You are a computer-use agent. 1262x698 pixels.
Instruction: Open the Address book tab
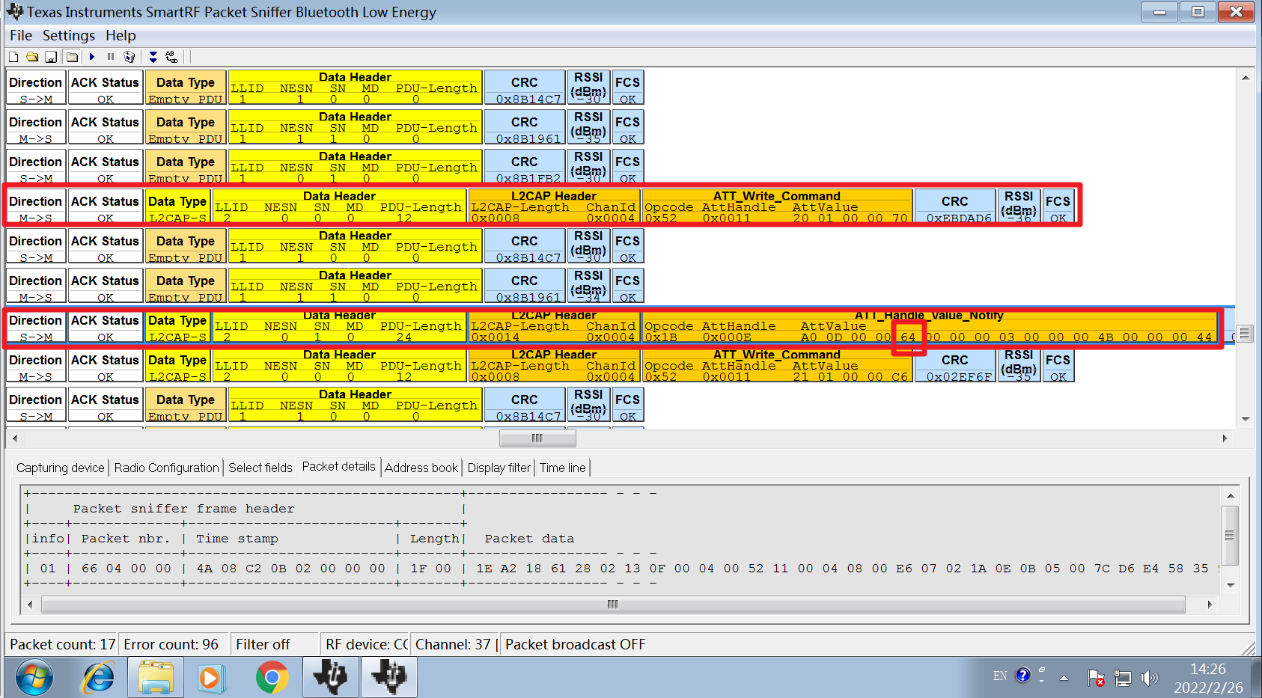pos(421,468)
